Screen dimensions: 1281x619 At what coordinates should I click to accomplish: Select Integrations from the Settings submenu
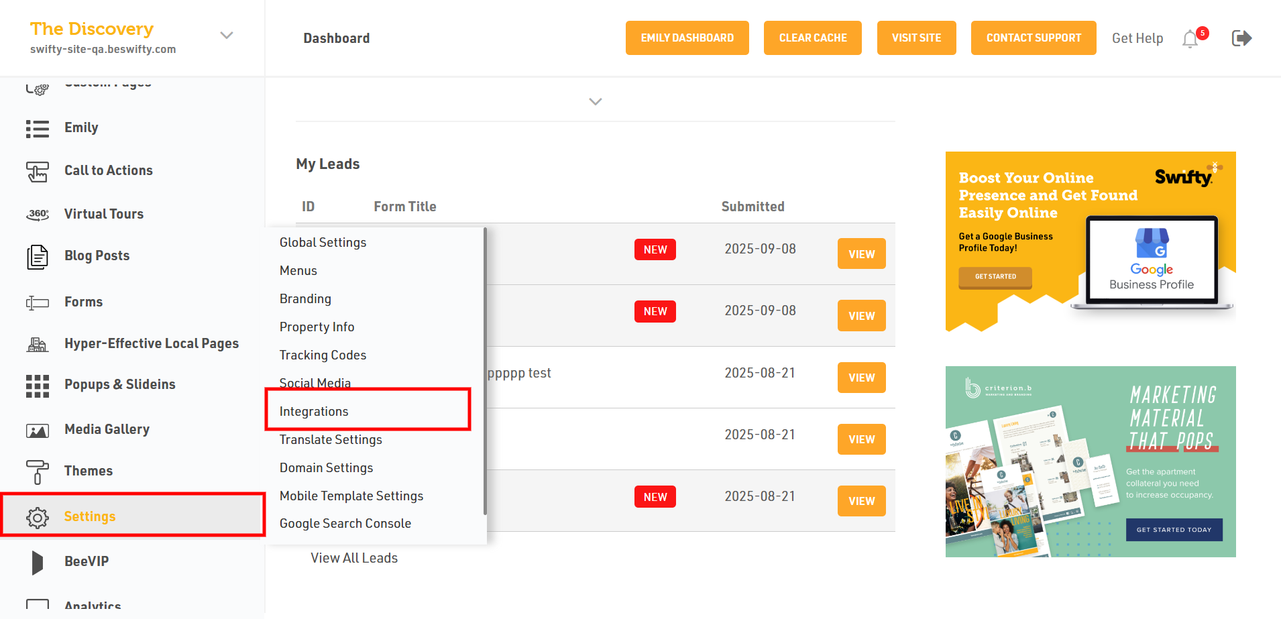coord(314,411)
